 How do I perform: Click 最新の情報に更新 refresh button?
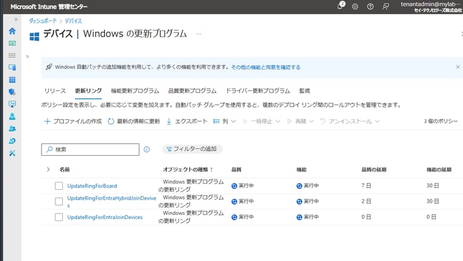tap(134, 121)
